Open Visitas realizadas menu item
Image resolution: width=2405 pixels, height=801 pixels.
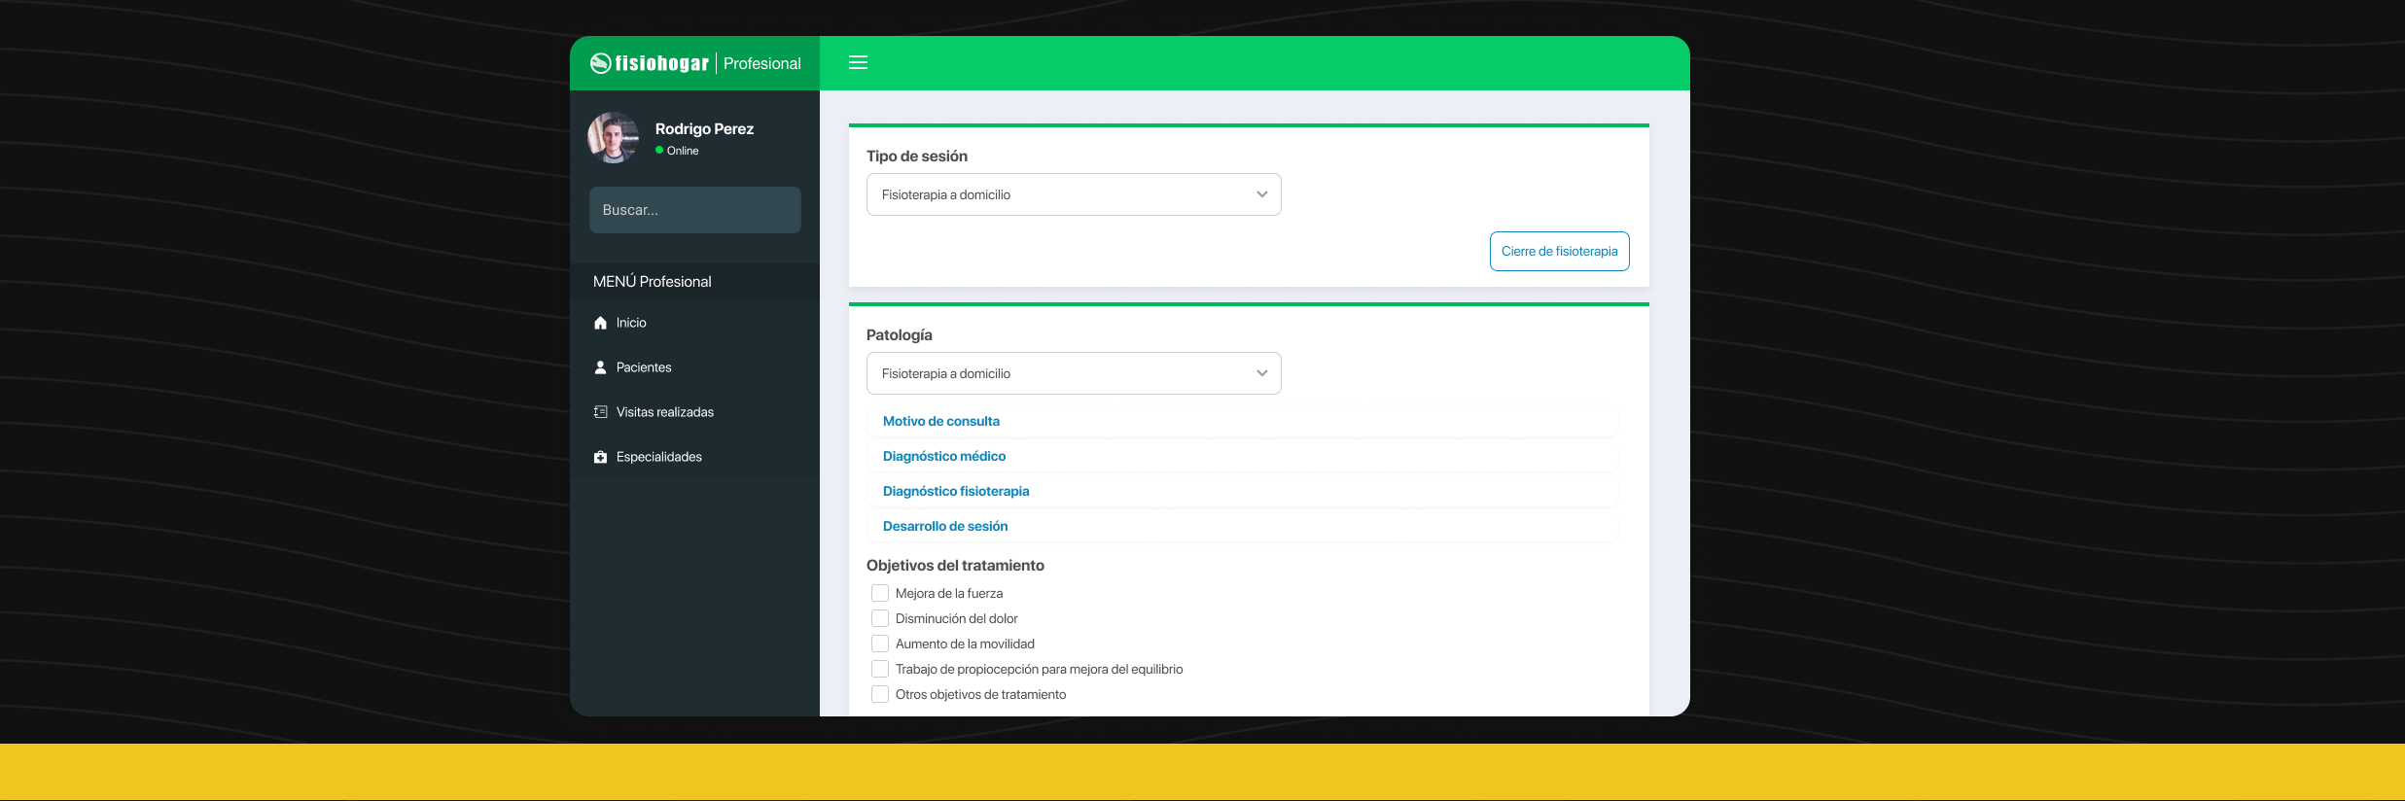tap(694, 412)
